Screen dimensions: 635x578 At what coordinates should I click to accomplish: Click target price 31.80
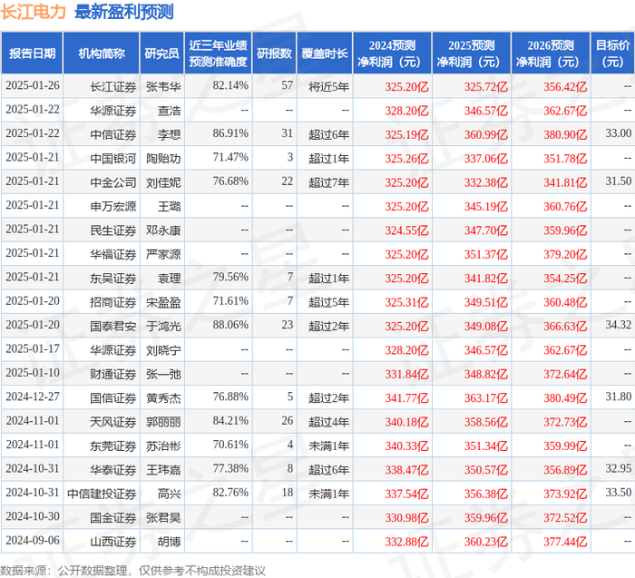[x=619, y=397]
